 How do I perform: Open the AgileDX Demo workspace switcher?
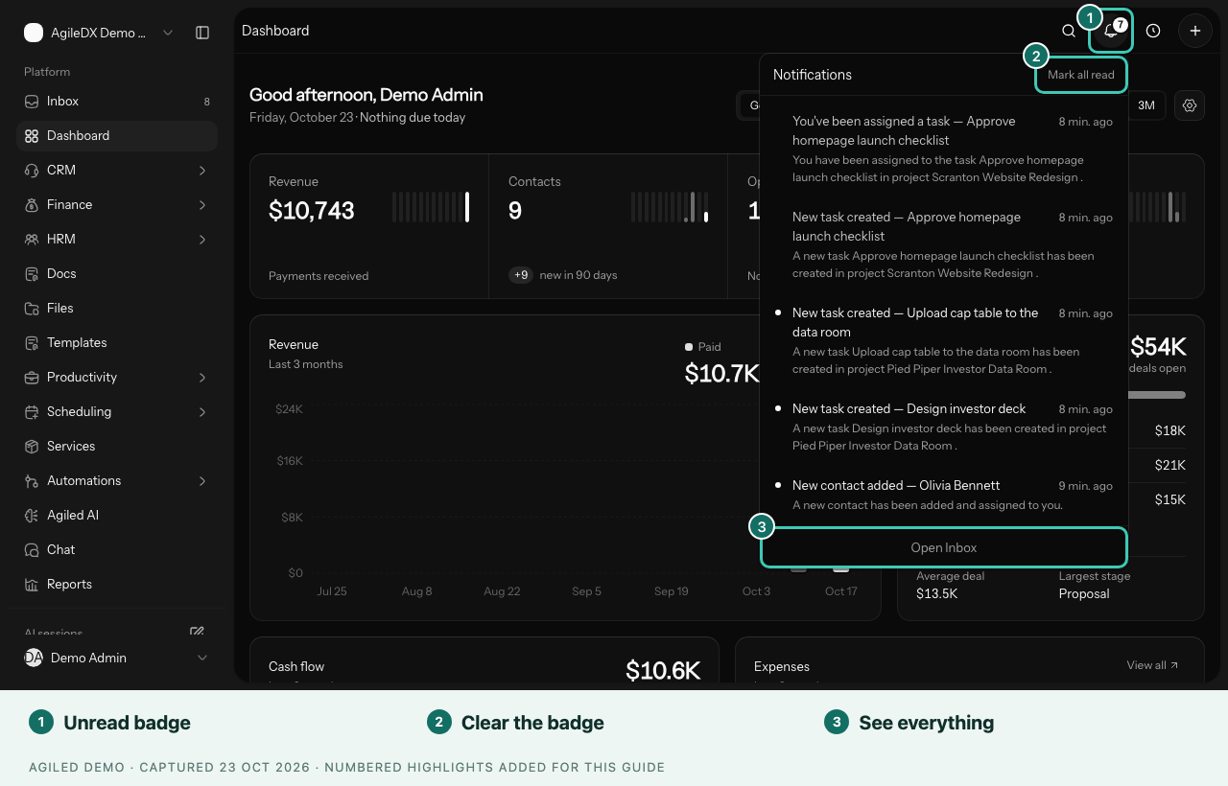click(99, 33)
